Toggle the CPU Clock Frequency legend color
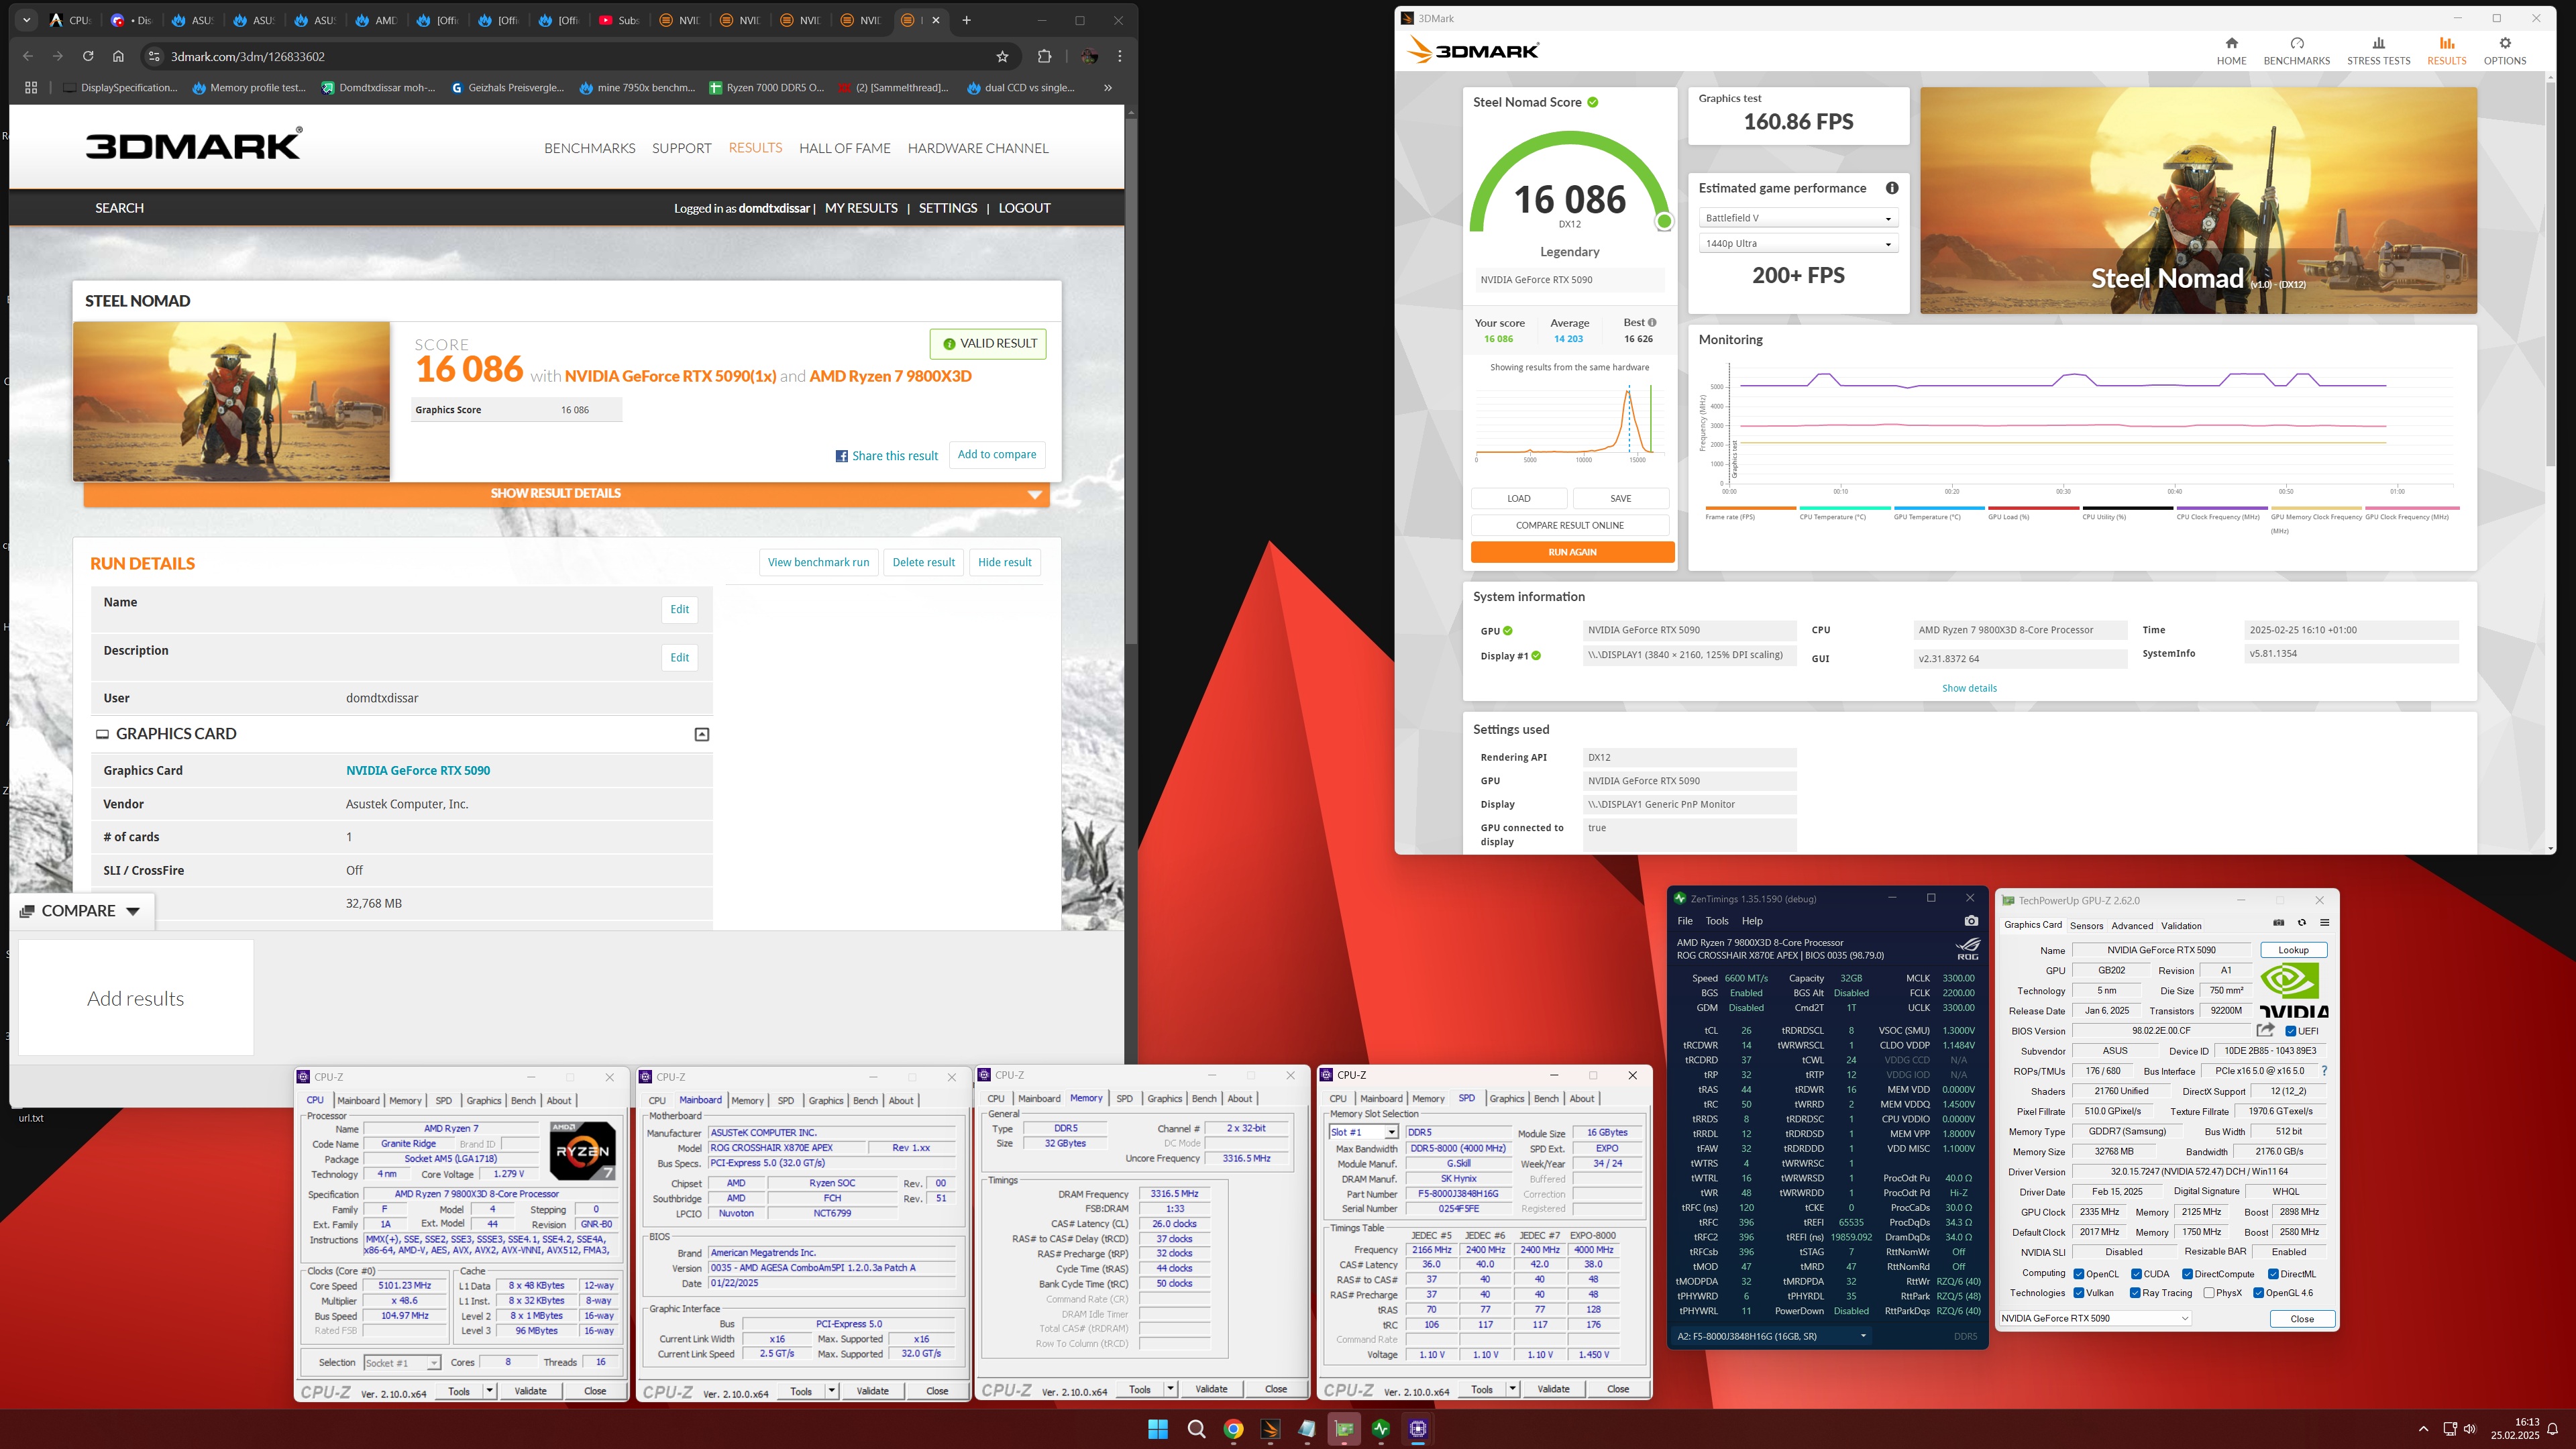 pos(2222,508)
